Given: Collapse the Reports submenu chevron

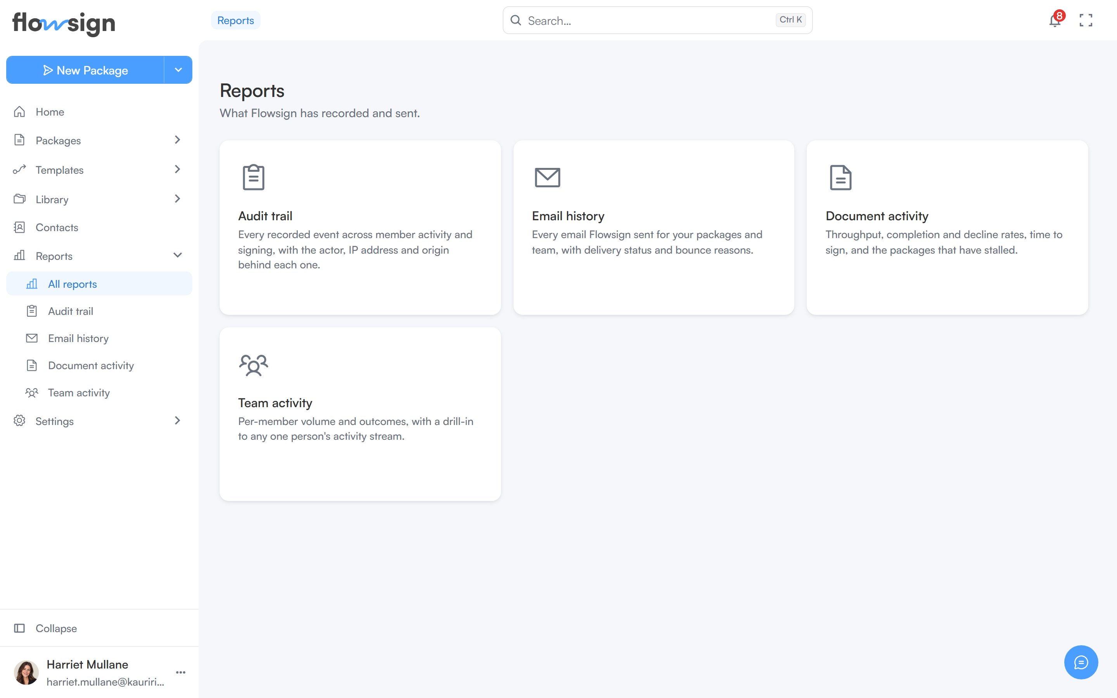Looking at the screenshot, I should pos(177,255).
